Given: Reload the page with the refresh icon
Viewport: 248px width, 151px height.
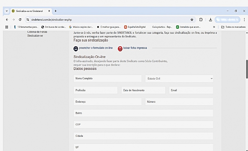Looking at the screenshot, I should point(20,20).
